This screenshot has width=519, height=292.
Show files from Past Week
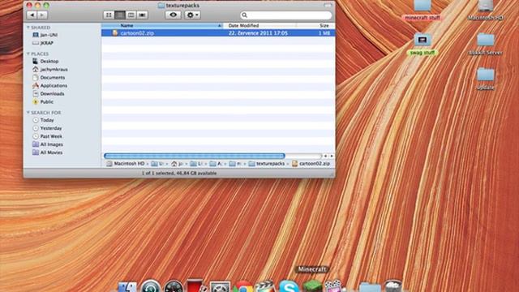click(x=47, y=136)
